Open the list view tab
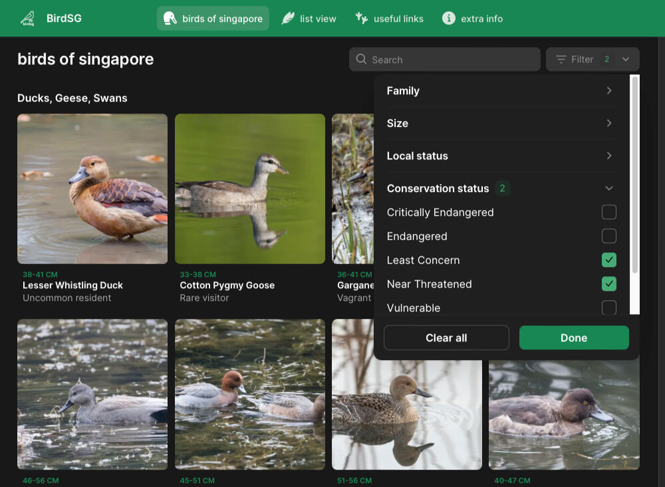 pyautogui.click(x=309, y=19)
